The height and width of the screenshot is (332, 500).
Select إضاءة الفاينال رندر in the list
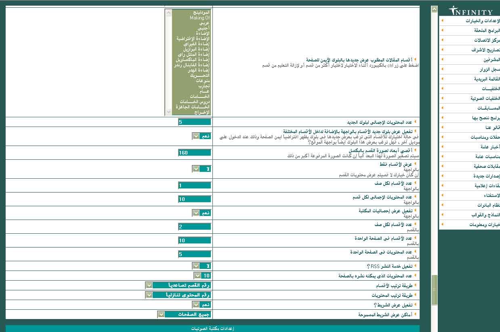tap(191, 65)
